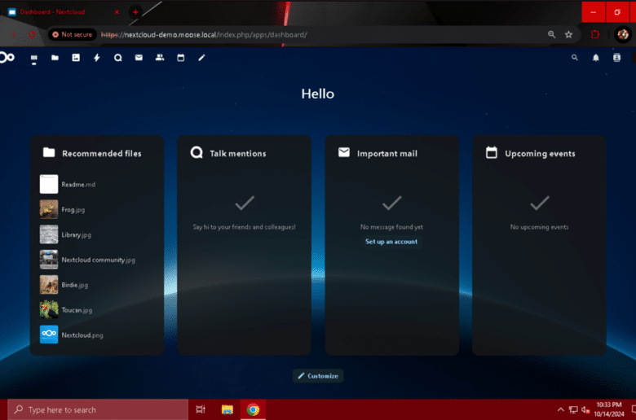Image resolution: width=636 pixels, height=420 pixels.
Task: Click the Windows taskbar search box
Action: pos(98,410)
